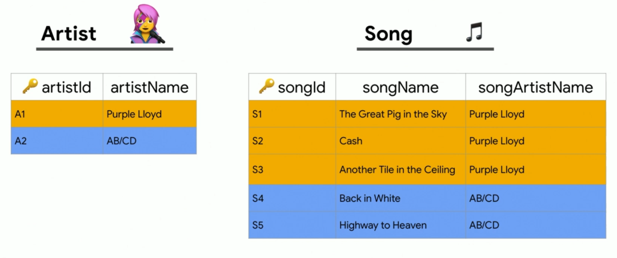Click AB/CD in the Artist table

[121, 141]
